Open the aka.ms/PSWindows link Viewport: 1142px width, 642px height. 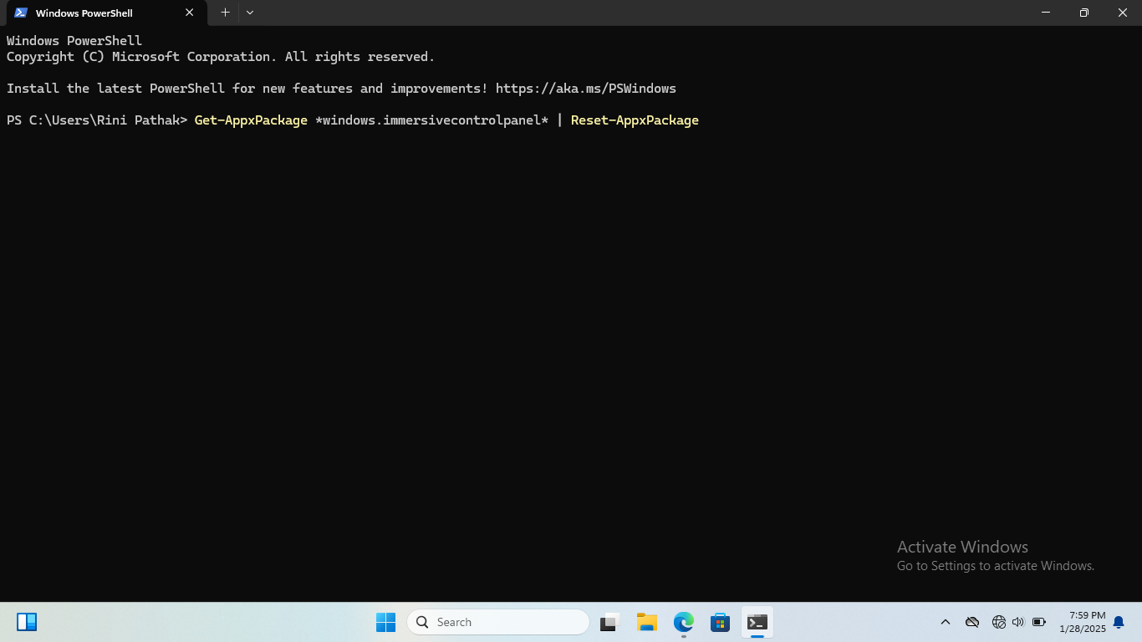point(585,89)
